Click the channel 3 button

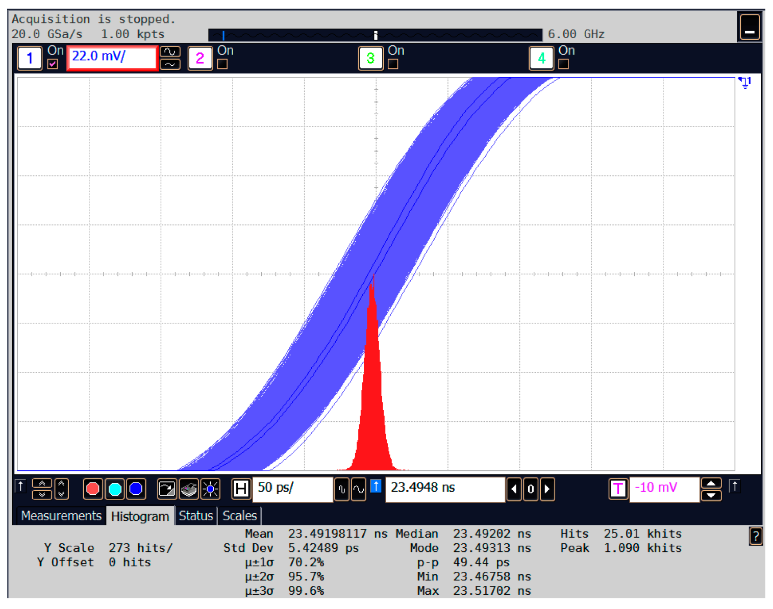click(x=370, y=58)
